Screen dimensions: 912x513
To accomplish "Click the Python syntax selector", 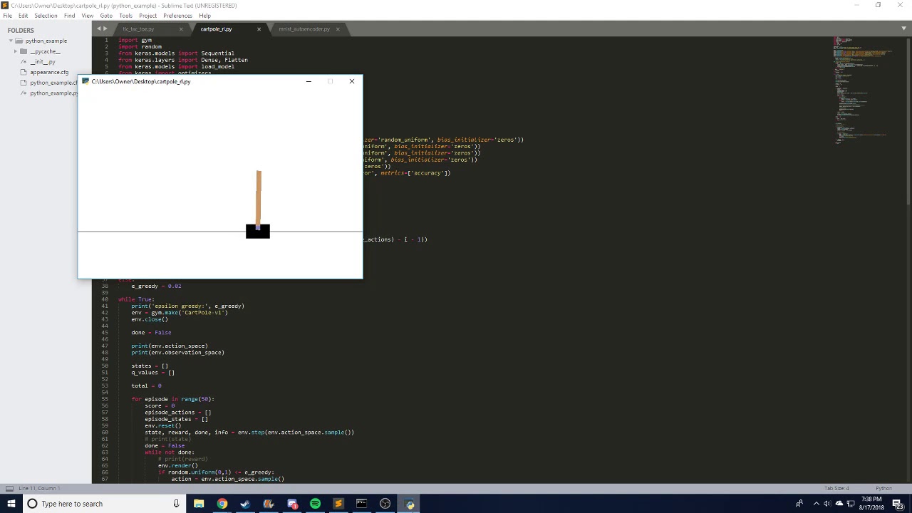I will (883, 488).
